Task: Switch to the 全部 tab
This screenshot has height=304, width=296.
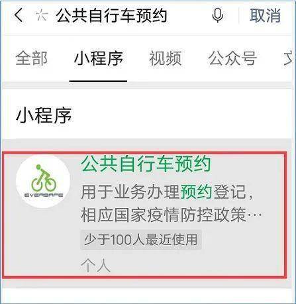Action: [31, 58]
